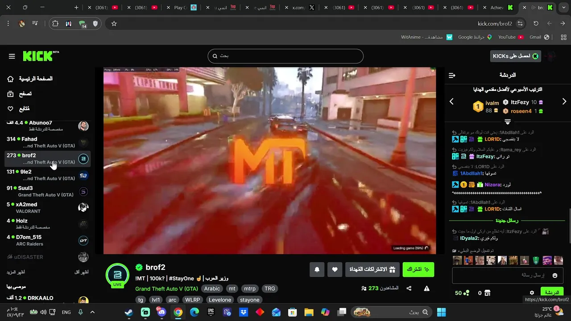
Task: Open the Kick sidebar hamburger menu
Action: point(12,56)
